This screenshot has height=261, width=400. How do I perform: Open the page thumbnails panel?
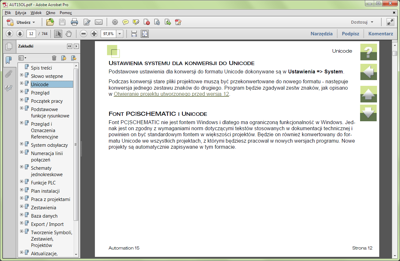9,46
